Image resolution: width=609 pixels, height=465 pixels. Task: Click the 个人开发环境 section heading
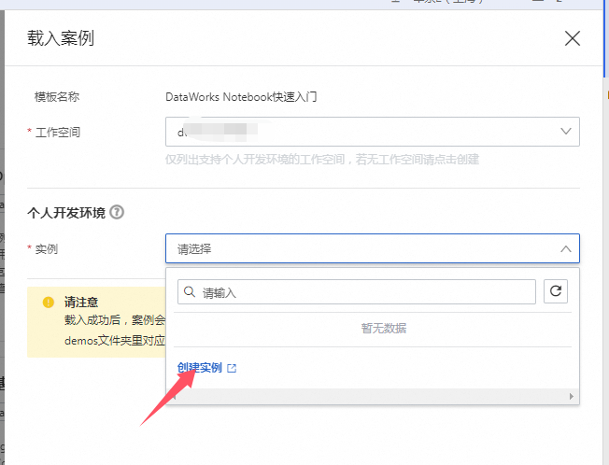pos(66,213)
